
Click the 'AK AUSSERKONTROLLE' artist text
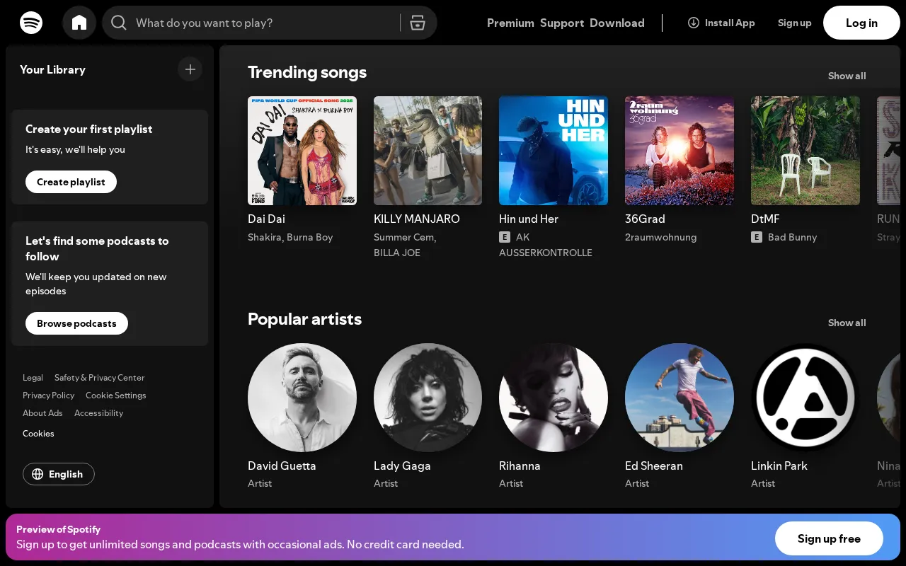(x=546, y=245)
